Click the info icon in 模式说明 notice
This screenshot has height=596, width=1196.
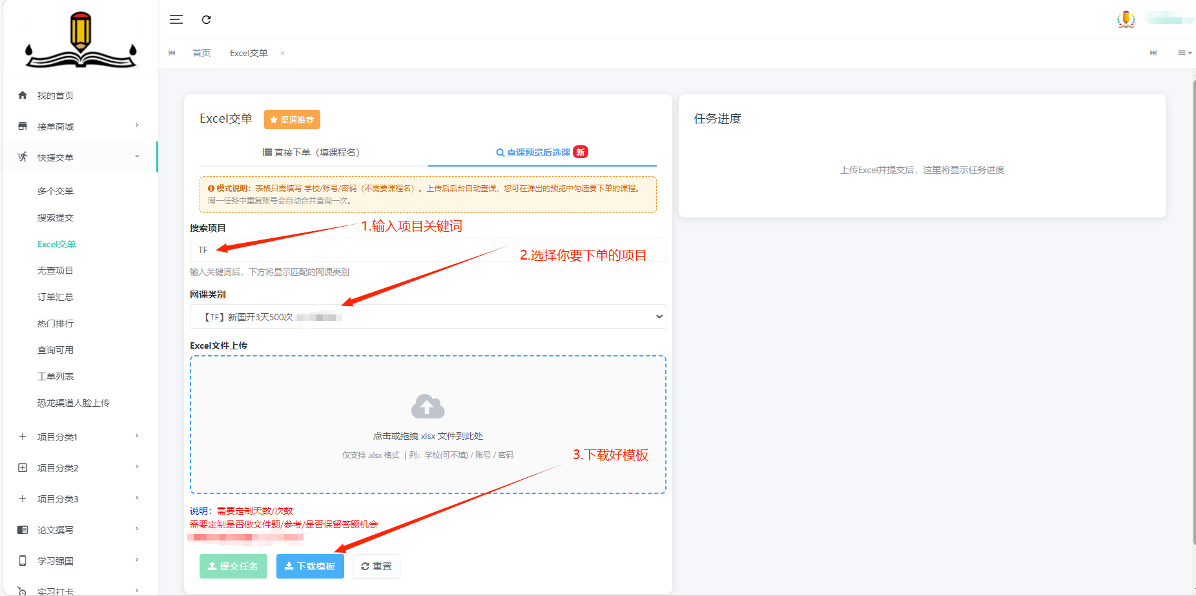coord(211,189)
